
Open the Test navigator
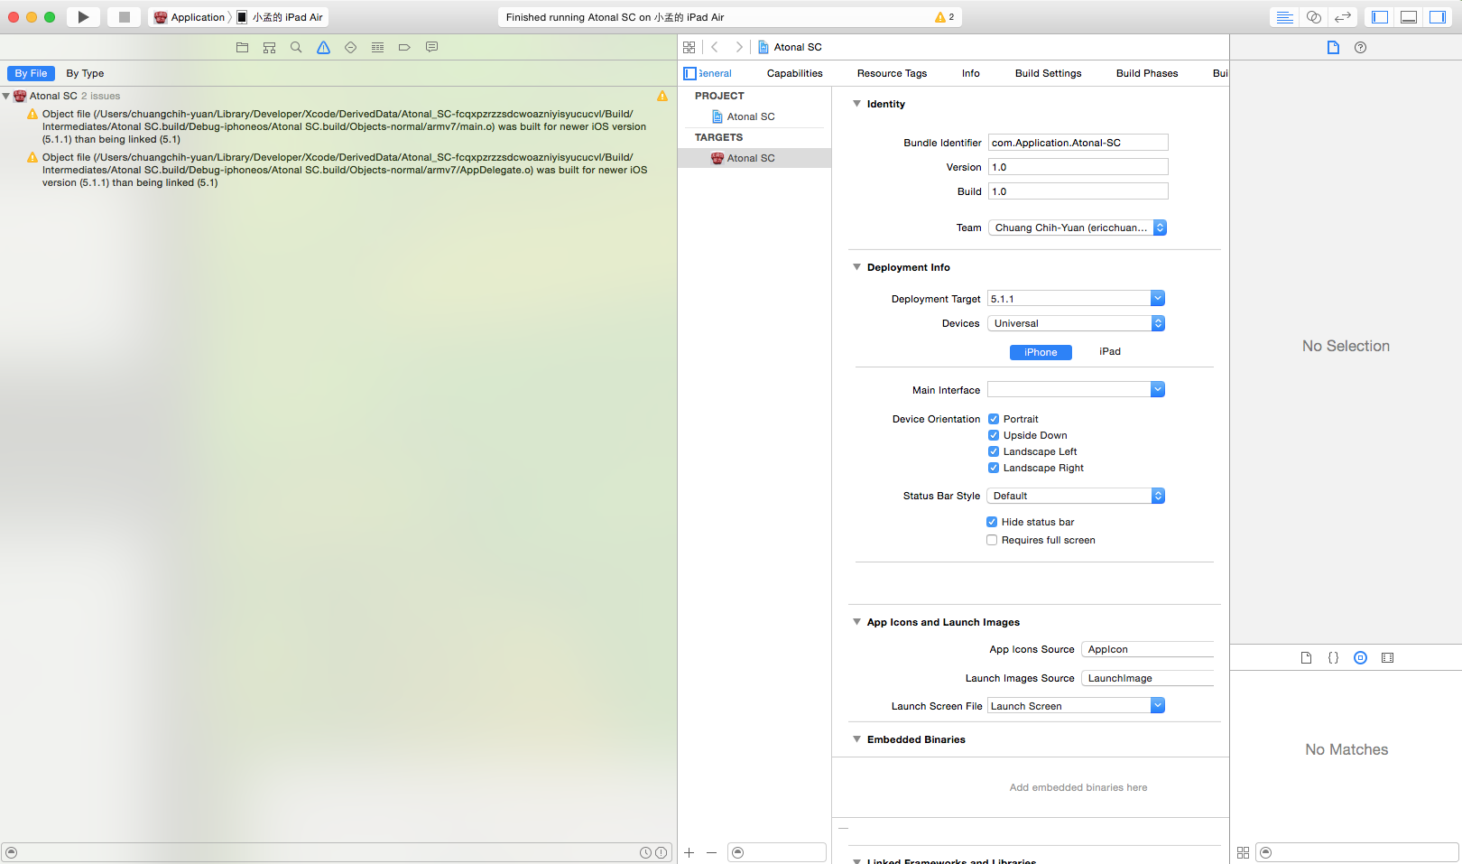point(350,47)
